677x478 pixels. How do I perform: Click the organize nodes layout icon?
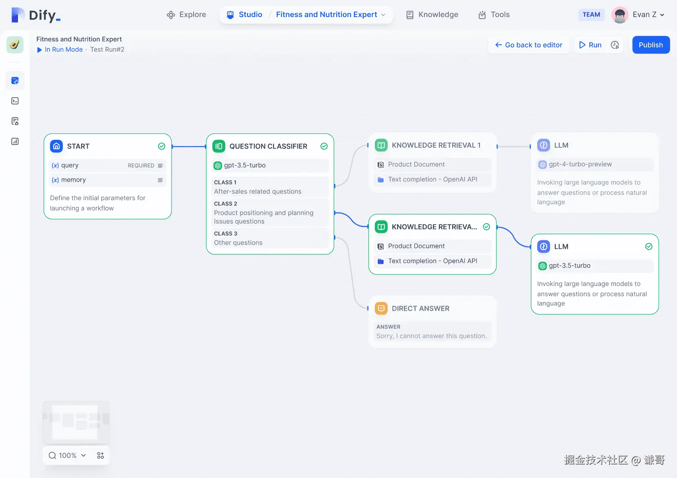[100, 455]
